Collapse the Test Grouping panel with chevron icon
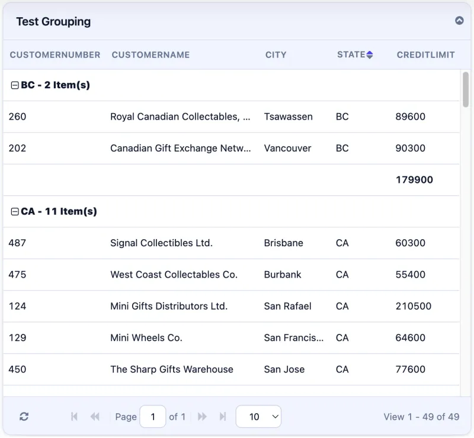The width and height of the screenshot is (474, 438). click(459, 21)
